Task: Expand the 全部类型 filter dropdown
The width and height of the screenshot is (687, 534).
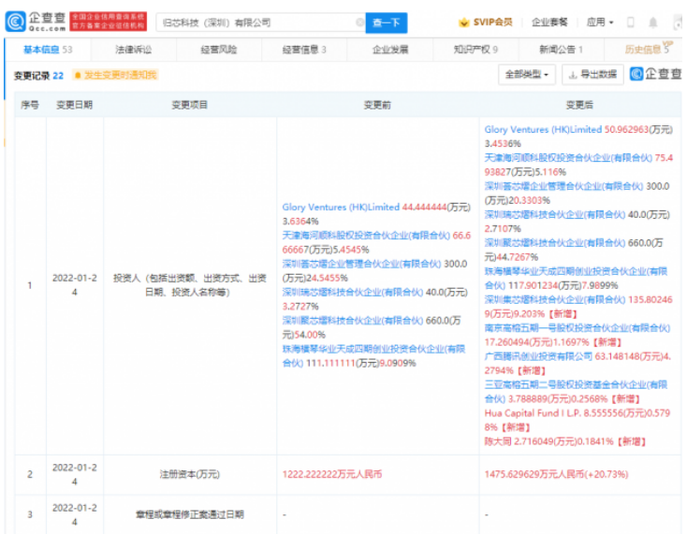Action: (x=527, y=75)
